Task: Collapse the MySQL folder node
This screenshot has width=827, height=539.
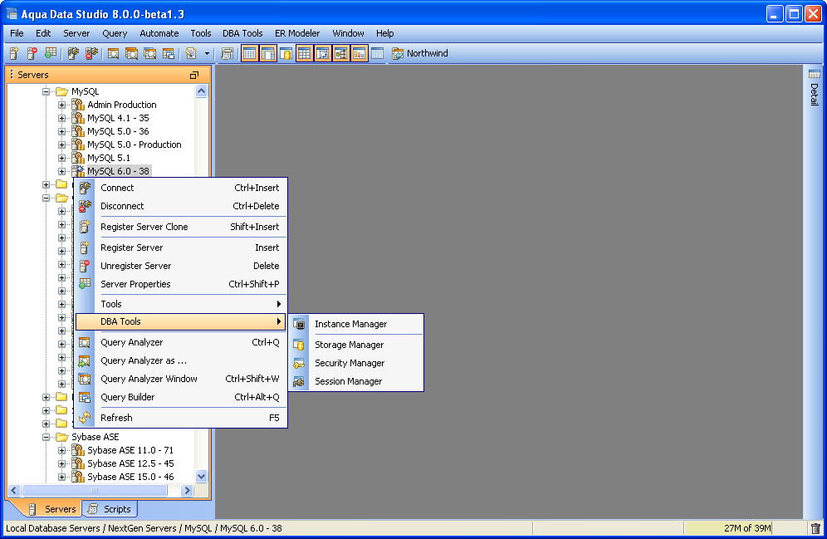Action: coord(46,91)
